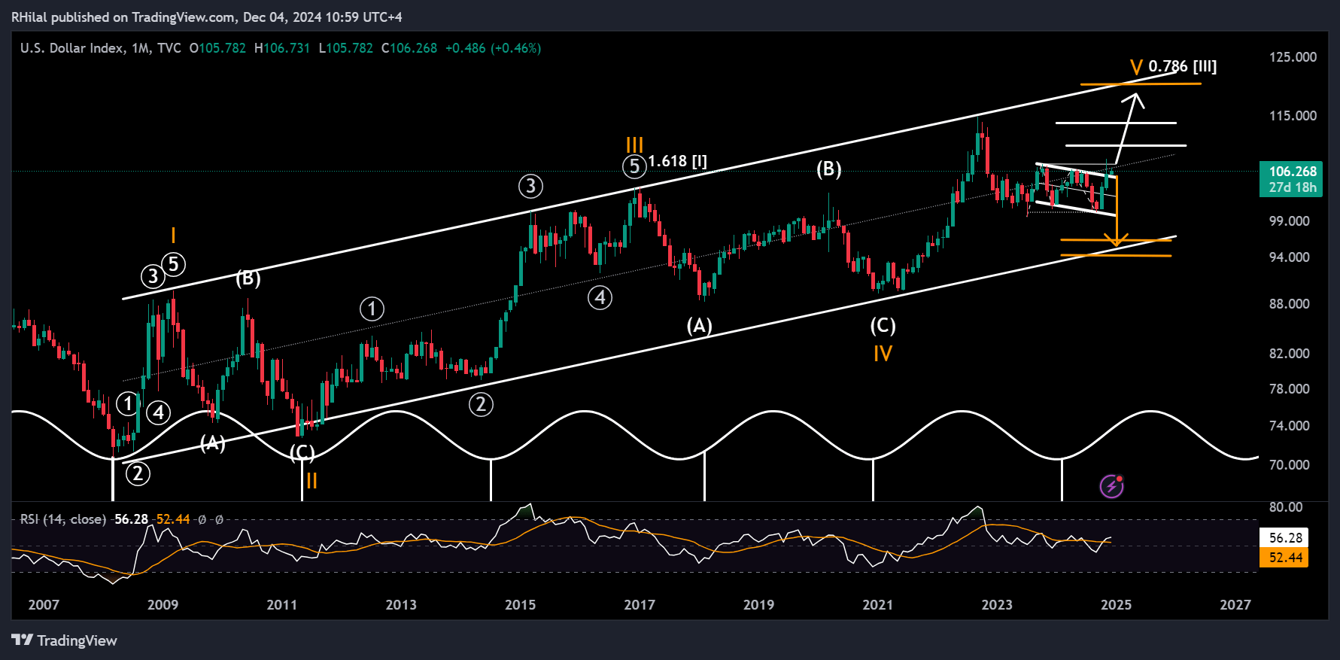
Task: Click the low value L105.782
Action: tap(345, 48)
